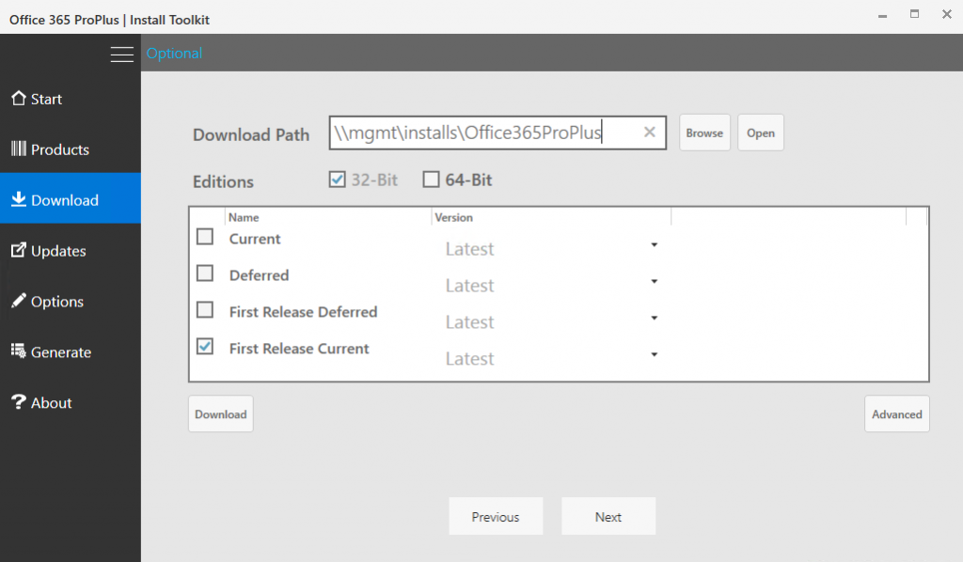Image resolution: width=963 pixels, height=562 pixels.
Task: Click inside the Download Path field
Action: 470,133
